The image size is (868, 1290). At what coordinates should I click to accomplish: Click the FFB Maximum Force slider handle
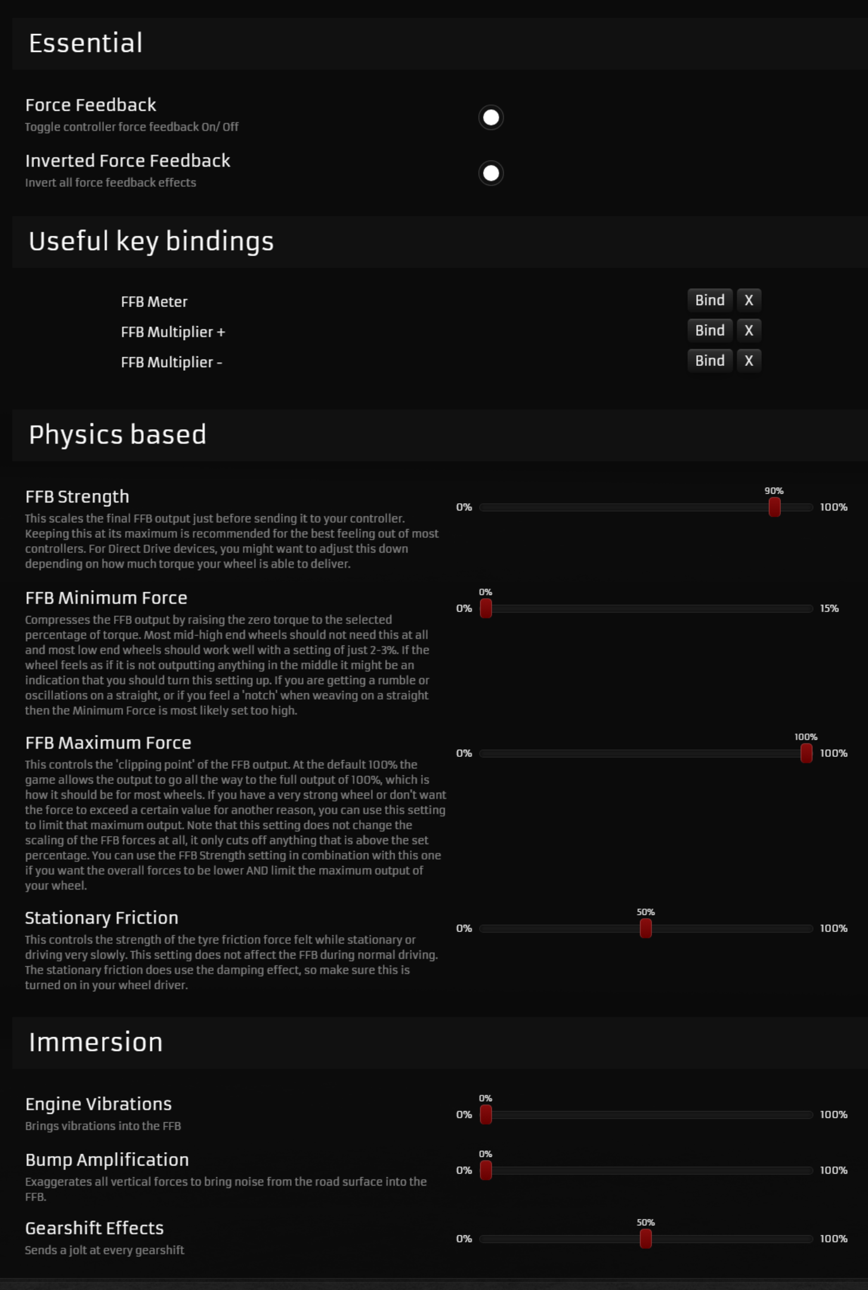pos(806,753)
